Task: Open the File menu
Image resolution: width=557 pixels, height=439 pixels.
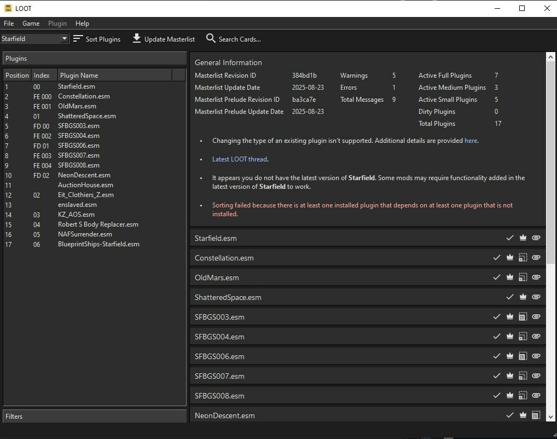Action: [9, 24]
